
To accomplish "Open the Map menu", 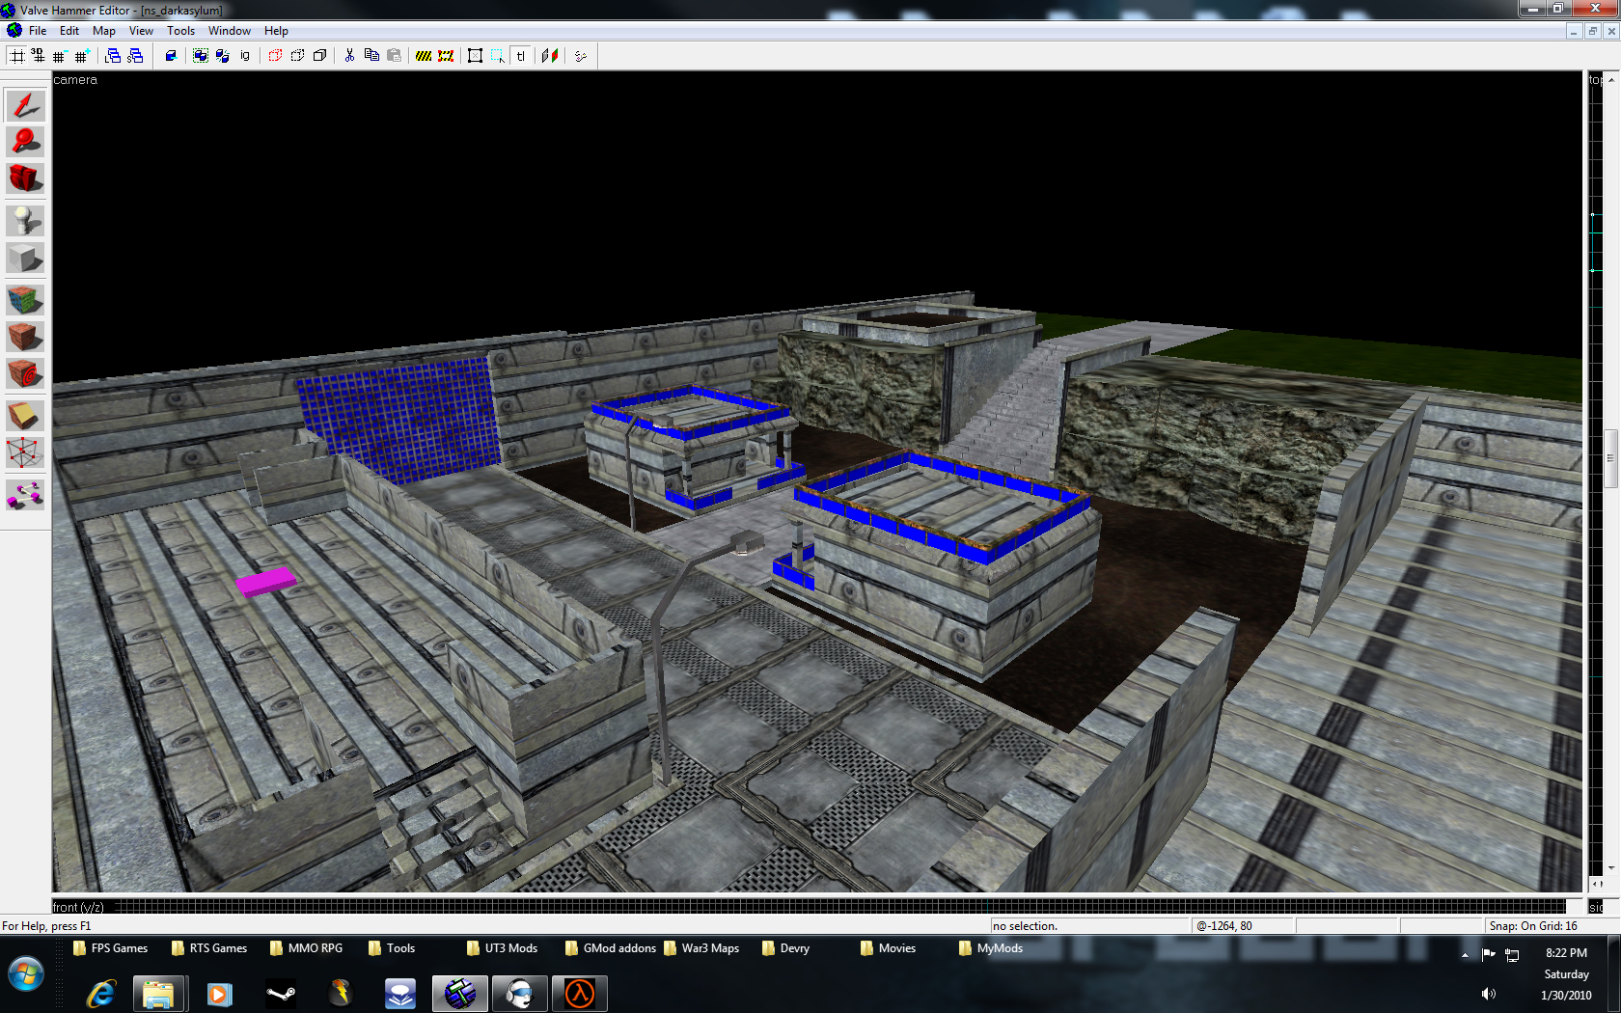I will (x=103, y=31).
